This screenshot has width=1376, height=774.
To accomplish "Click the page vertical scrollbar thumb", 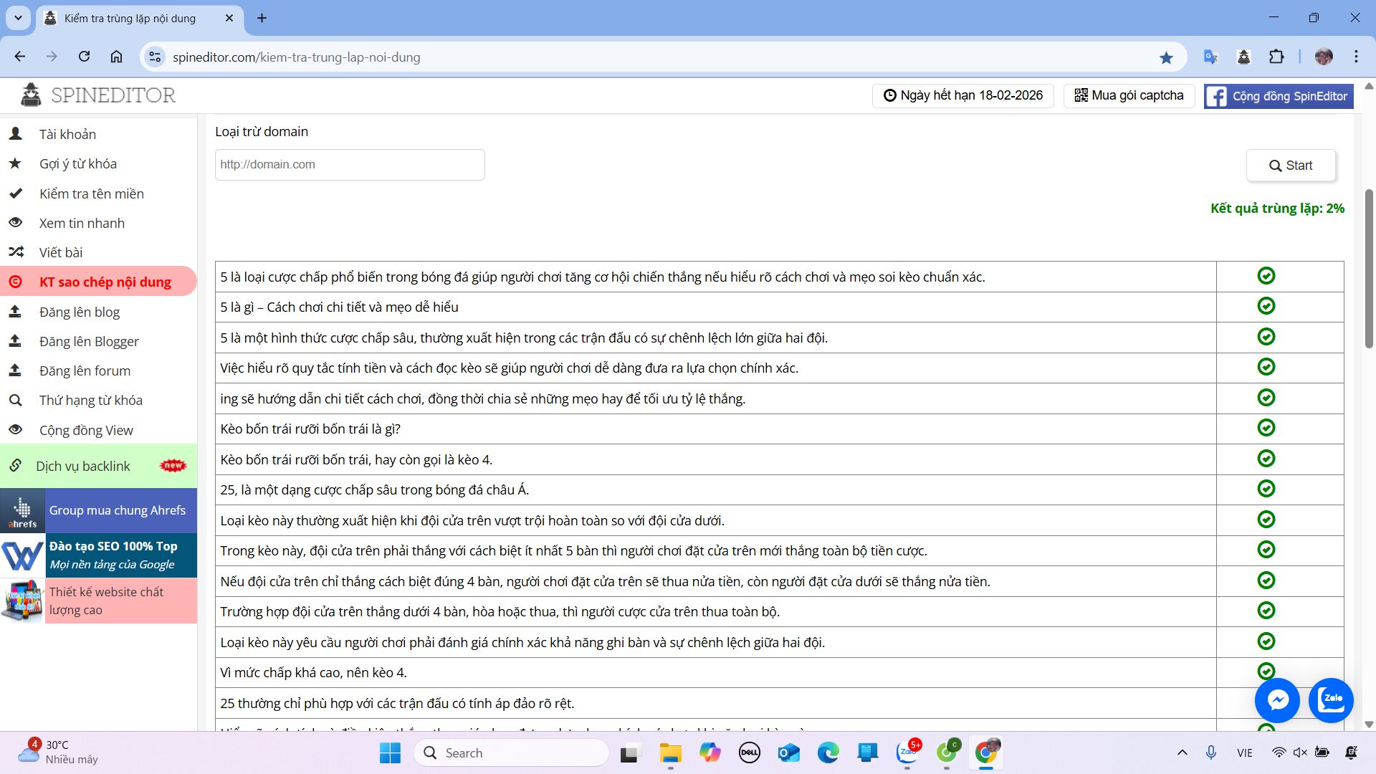I will (1368, 269).
